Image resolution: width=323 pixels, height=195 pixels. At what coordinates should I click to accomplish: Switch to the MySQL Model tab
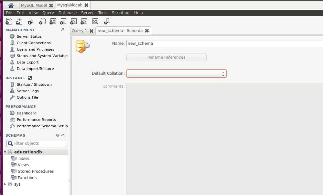pos(34,5)
